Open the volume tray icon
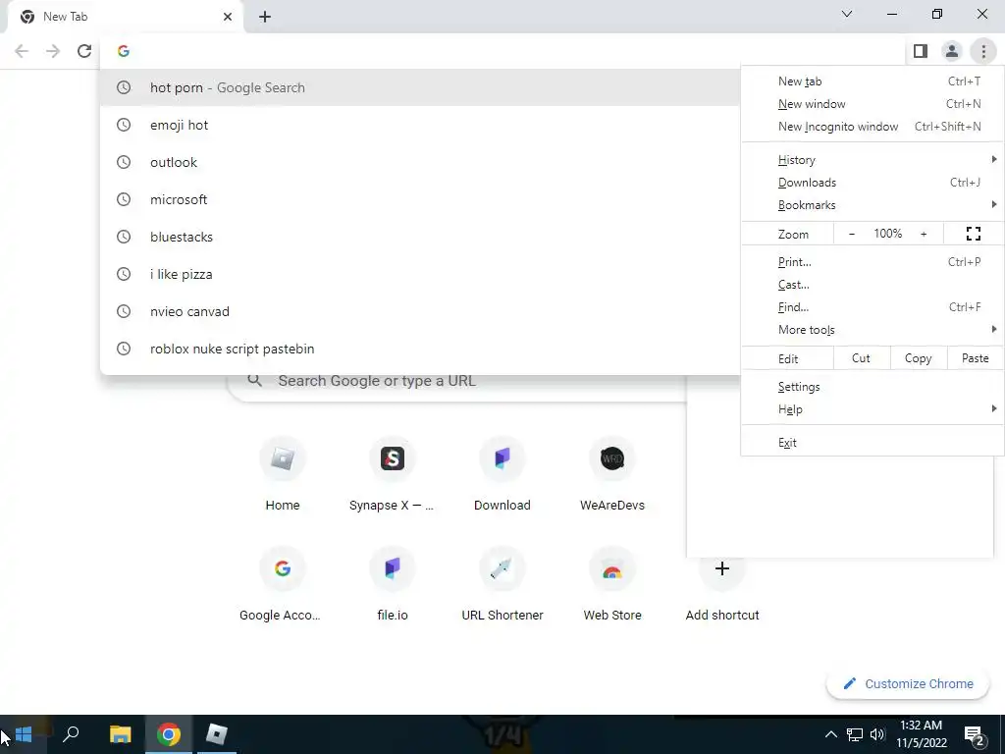This screenshot has width=1005, height=754. (x=877, y=734)
